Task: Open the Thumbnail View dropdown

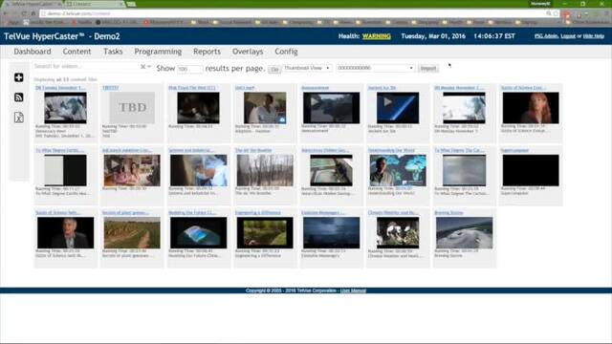Action: (x=307, y=68)
